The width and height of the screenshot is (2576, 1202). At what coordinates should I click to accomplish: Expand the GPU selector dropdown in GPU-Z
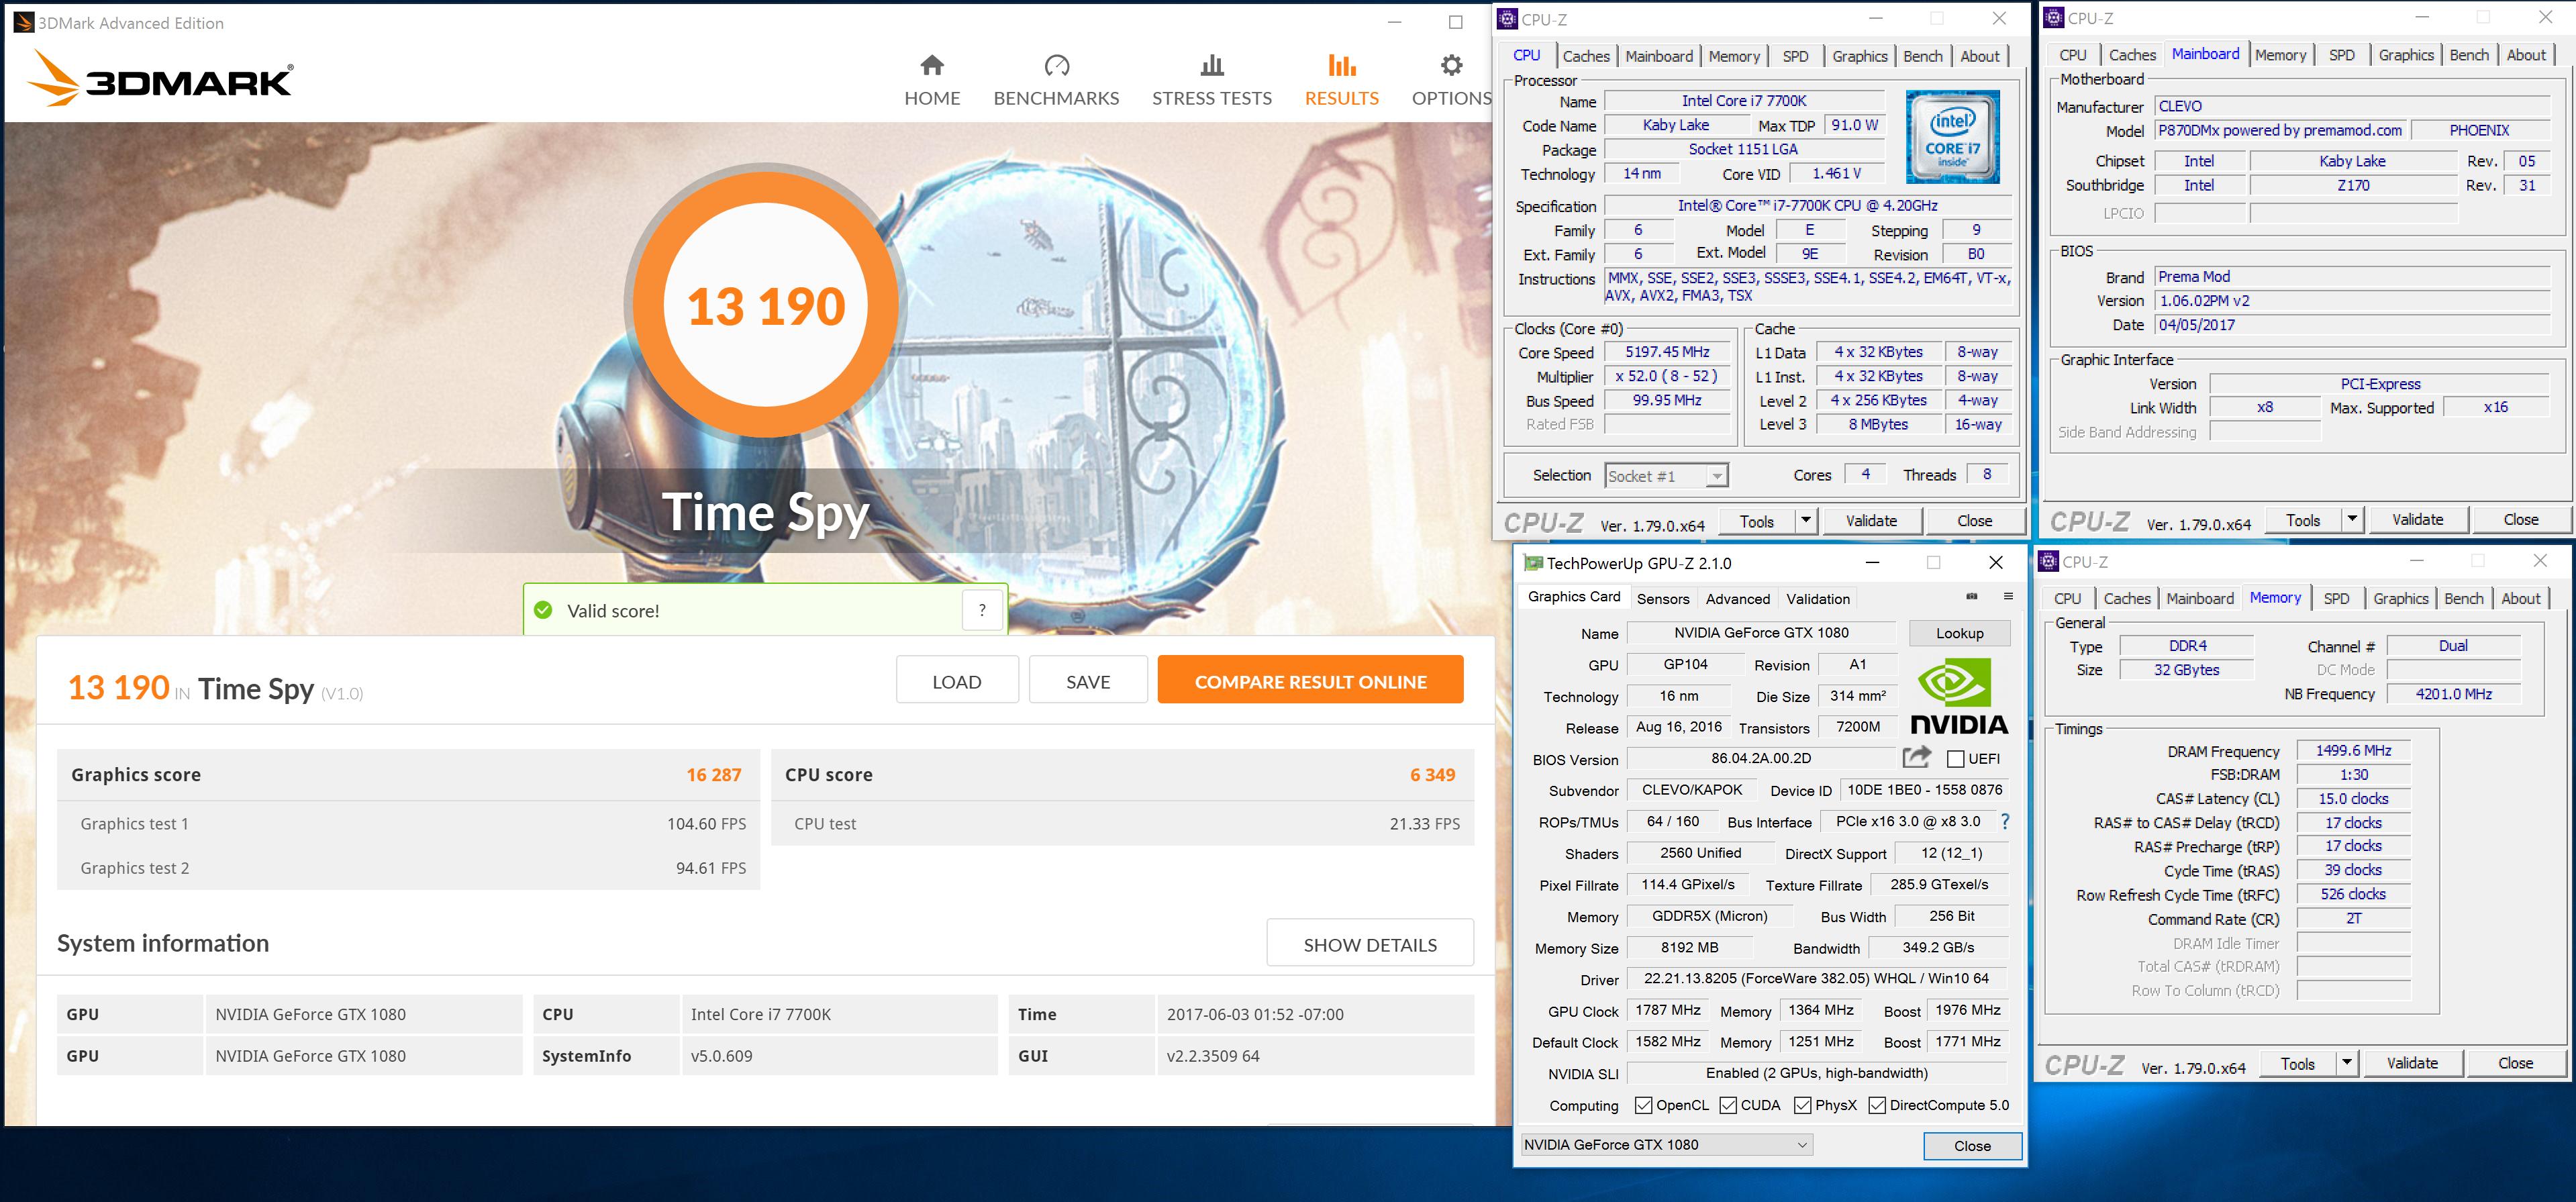tap(1802, 1145)
